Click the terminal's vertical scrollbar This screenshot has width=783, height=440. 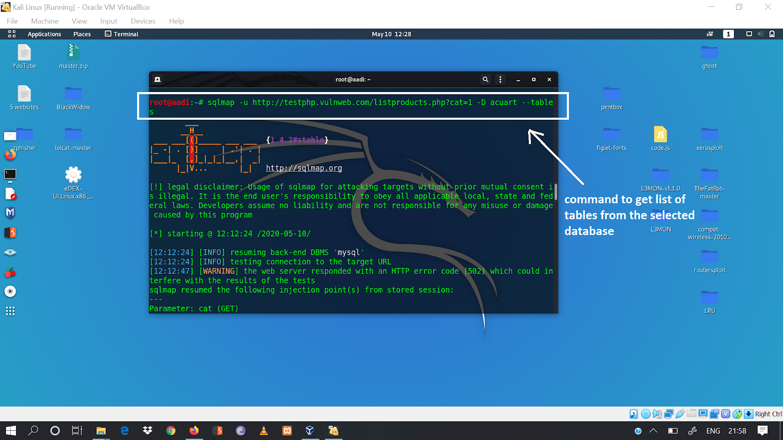tap(556, 192)
